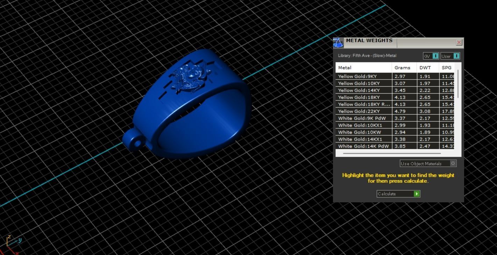Select the Yellow Gold:10KY row
This screenshot has height=255, width=497.
(x=395, y=83)
